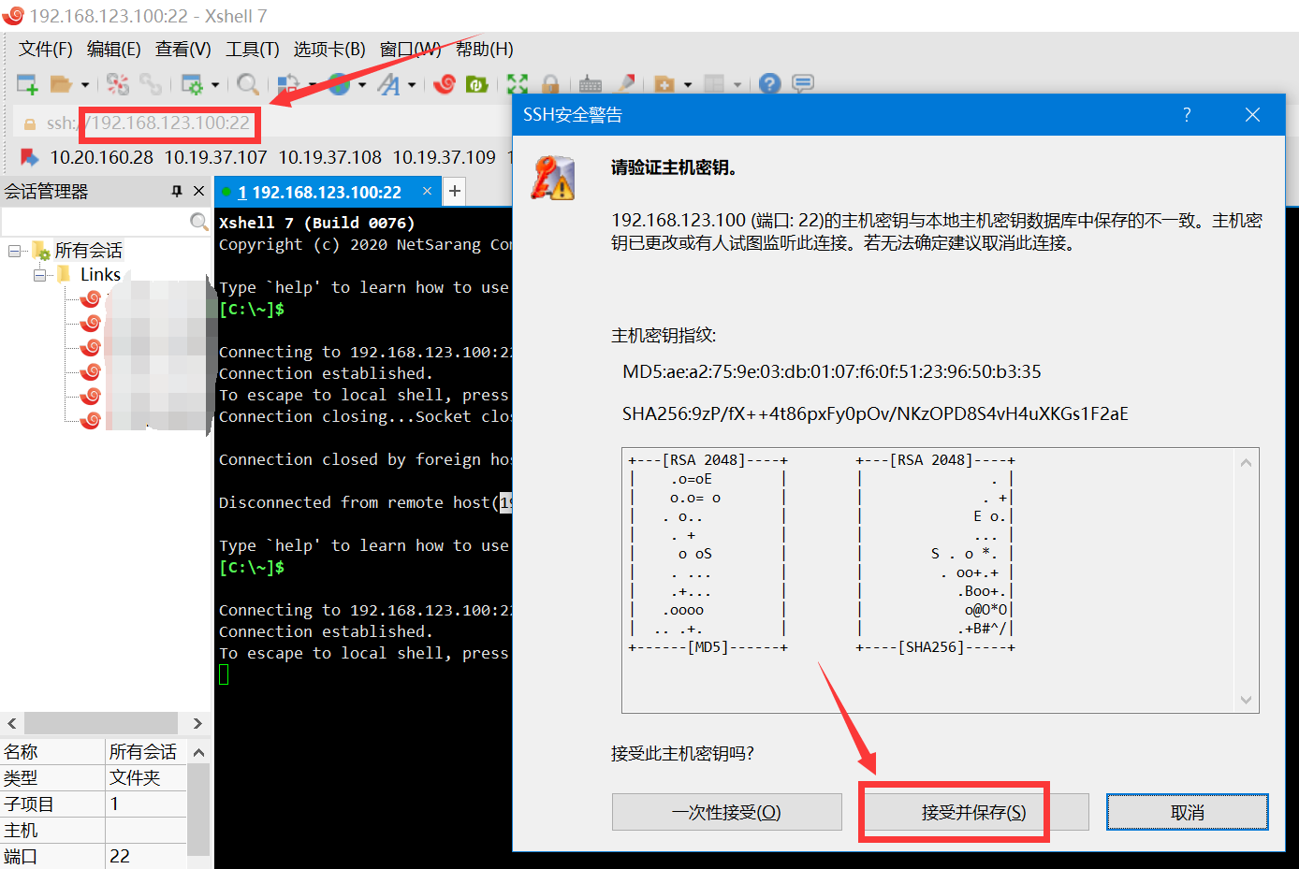This screenshot has height=869, width=1299.
Task: Click the speech bubble Feedback icon
Action: 803,84
